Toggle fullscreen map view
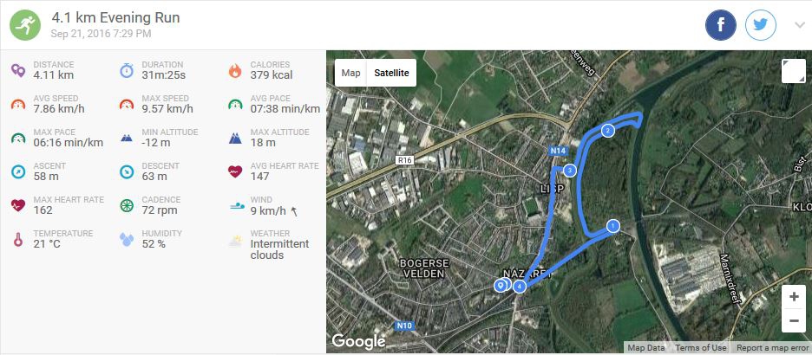 pyautogui.click(x=793, y=71)
